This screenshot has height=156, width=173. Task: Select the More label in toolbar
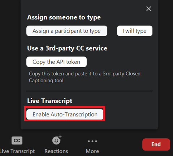click(92, 151)
